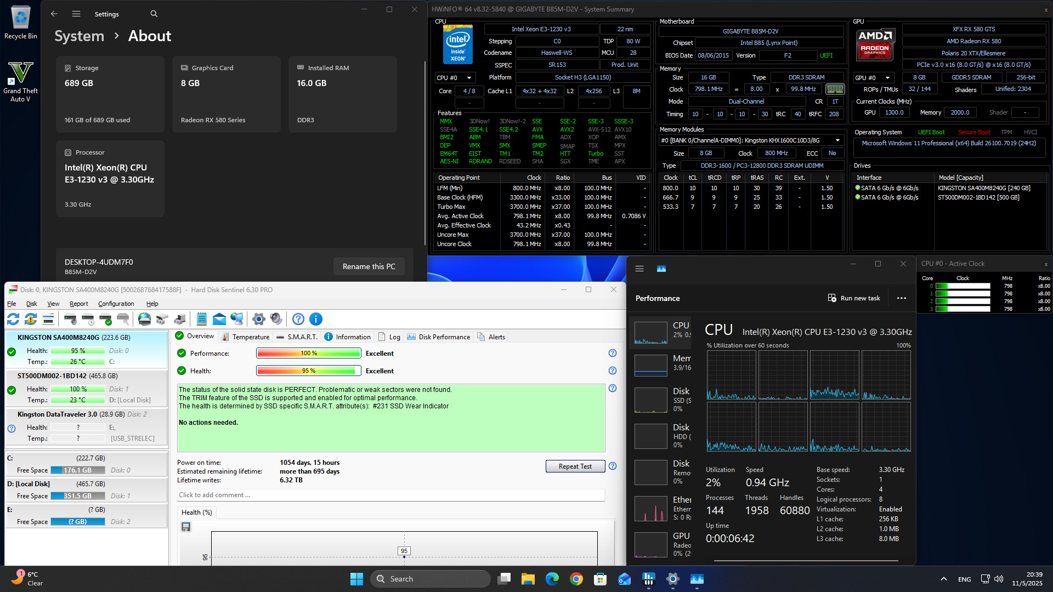Open Hard Disk Sentinel preferences gear icon
The height and width of the screenshot is (592, 1053).
pyautogui.click(x=258, y=319)
